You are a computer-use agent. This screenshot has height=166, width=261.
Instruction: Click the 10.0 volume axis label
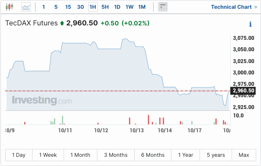[x=238, y=116]
